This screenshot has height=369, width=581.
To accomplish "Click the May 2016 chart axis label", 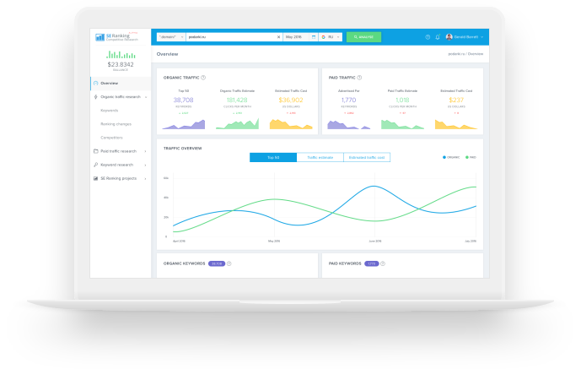I will coord(274,241).
